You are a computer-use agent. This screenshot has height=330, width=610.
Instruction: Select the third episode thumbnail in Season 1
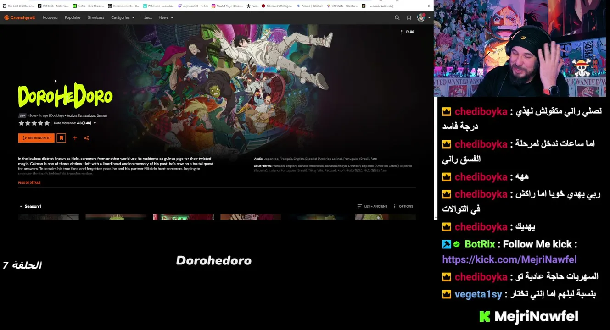(183, 217)
